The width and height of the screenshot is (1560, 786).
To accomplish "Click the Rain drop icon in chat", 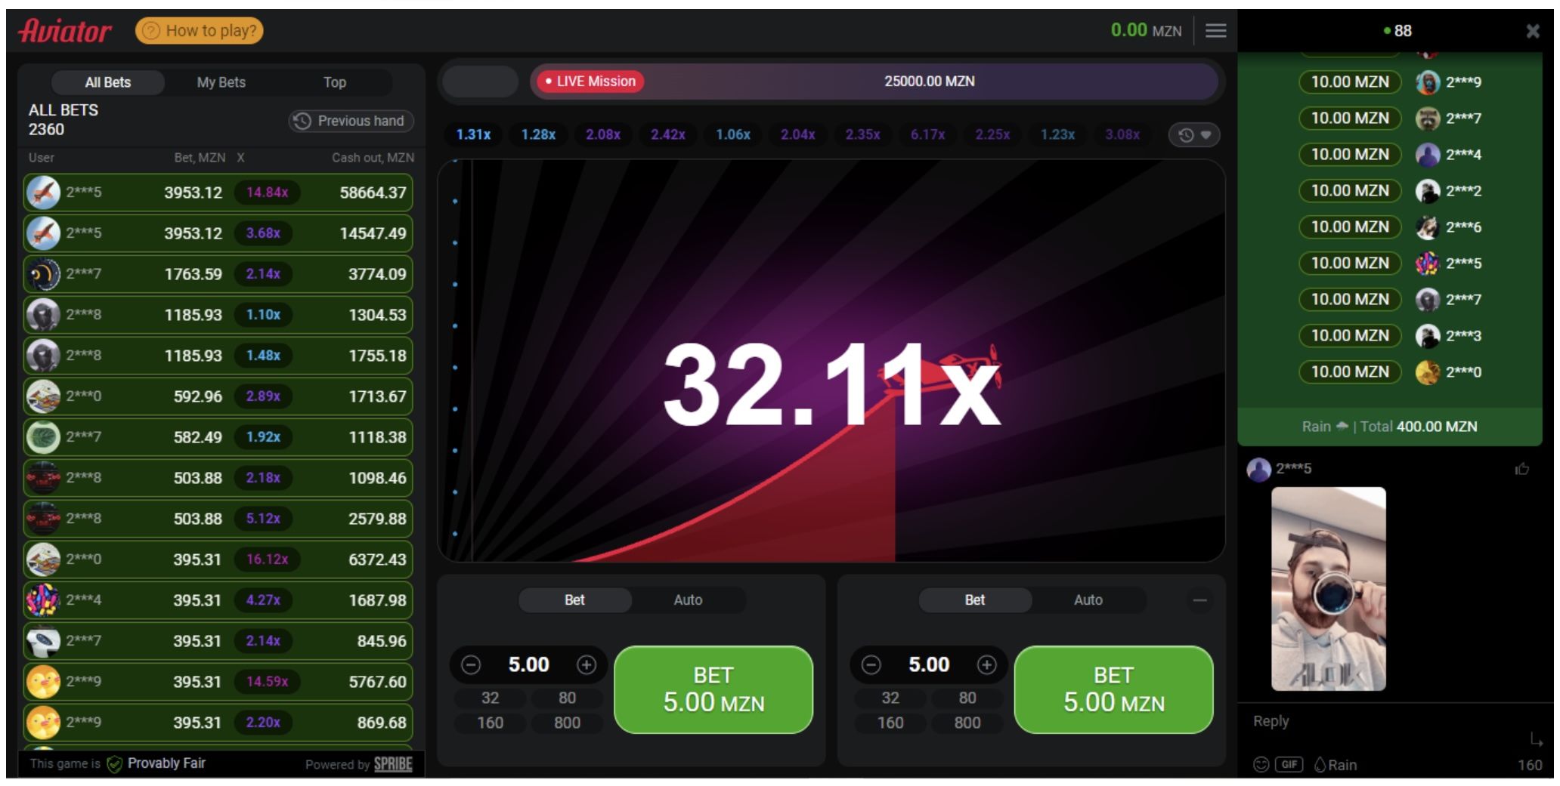I will (1320, 764).
